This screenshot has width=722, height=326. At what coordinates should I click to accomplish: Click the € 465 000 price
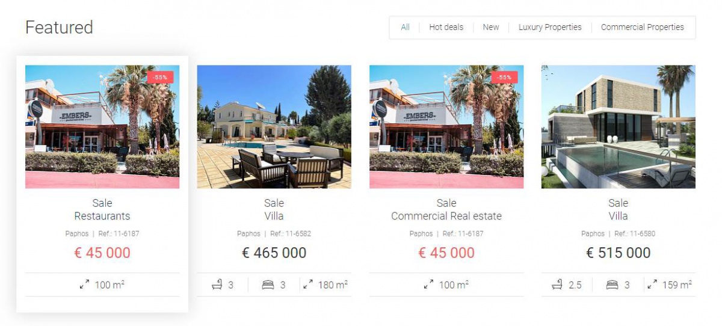point(274,253)
